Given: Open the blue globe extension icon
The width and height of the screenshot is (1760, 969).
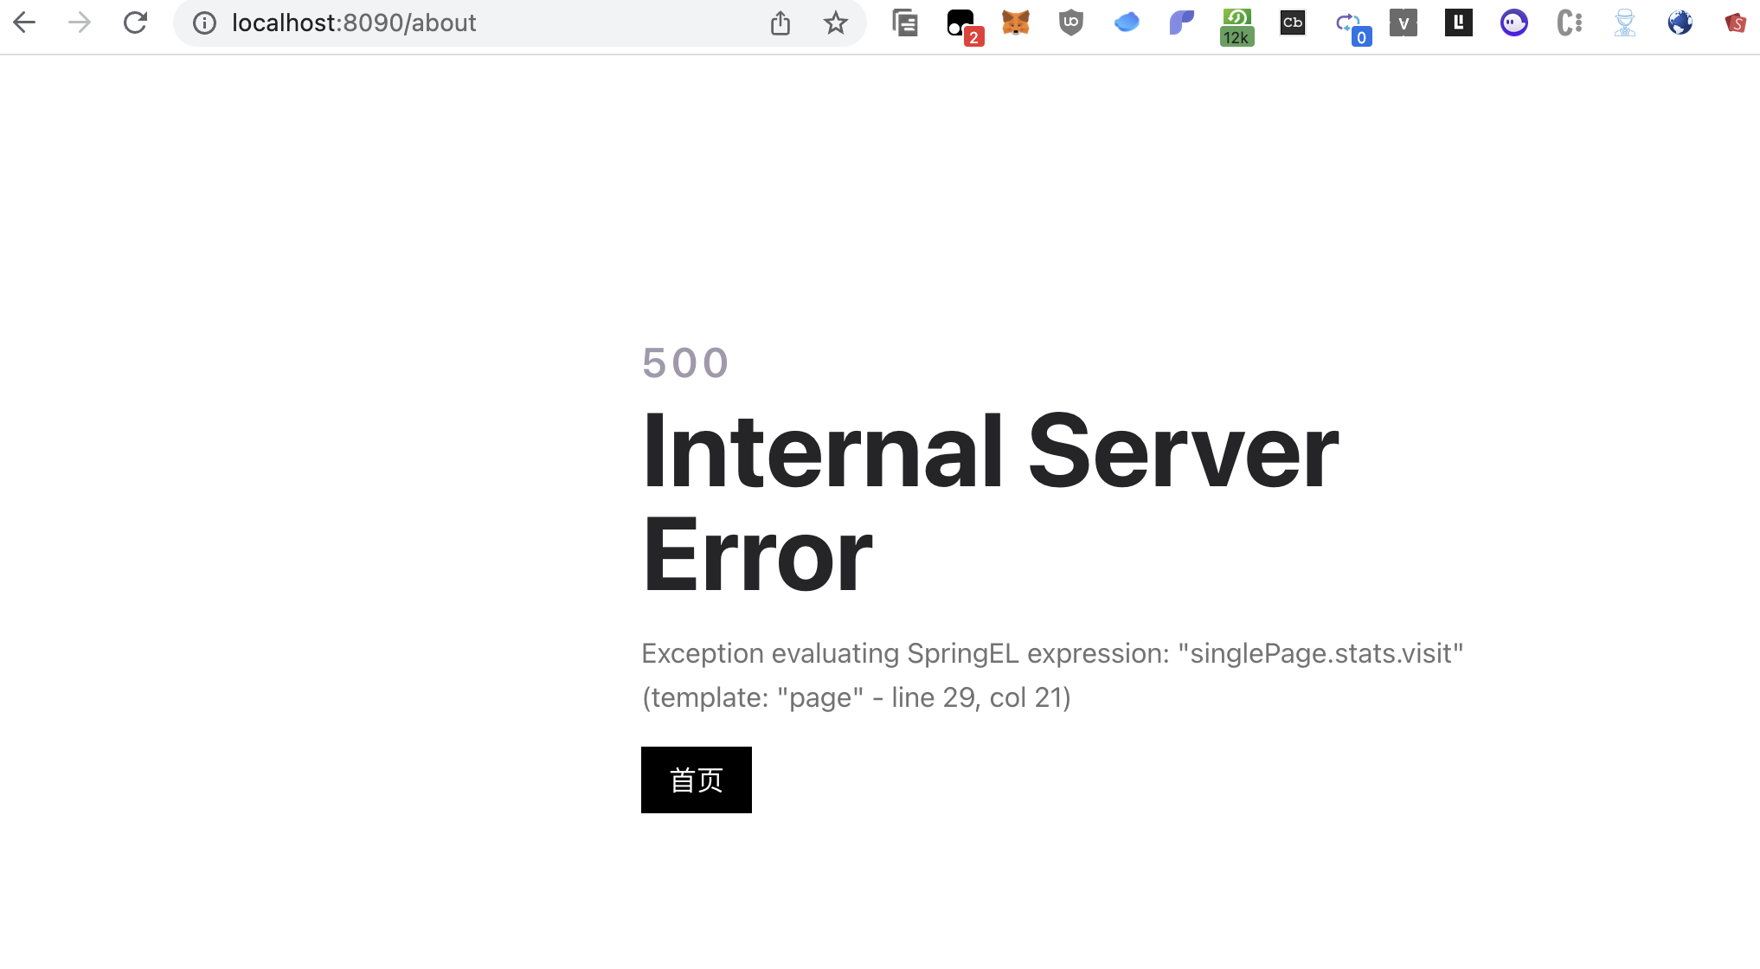Looking at the screenshot, I should [1680, 22].
